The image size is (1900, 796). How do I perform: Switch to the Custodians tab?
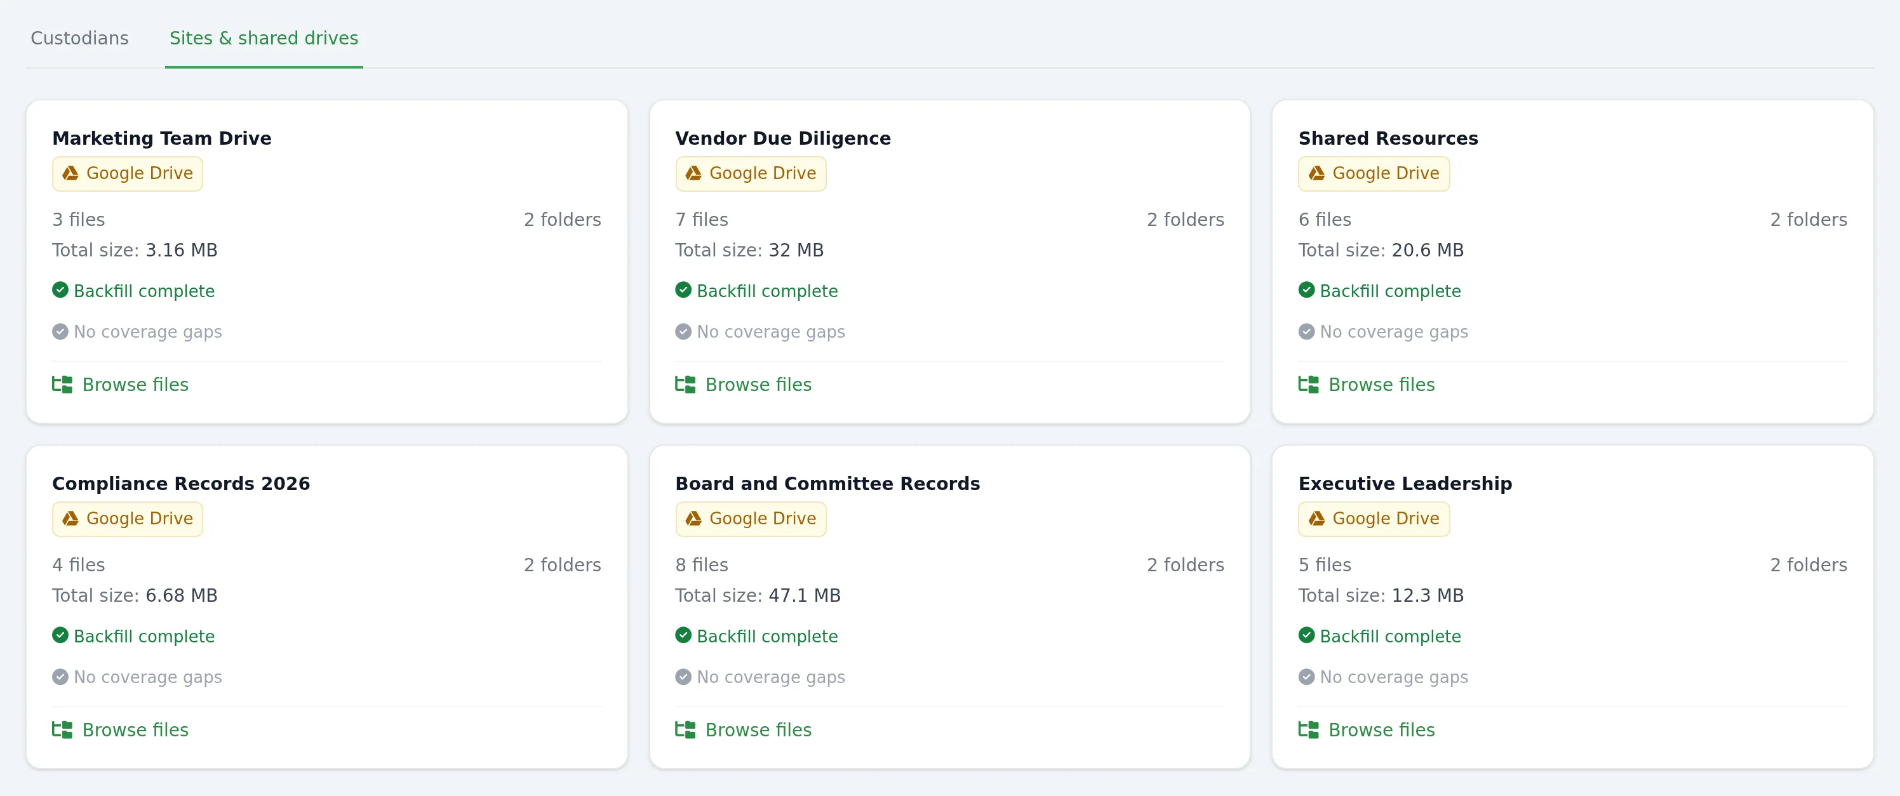79,38
